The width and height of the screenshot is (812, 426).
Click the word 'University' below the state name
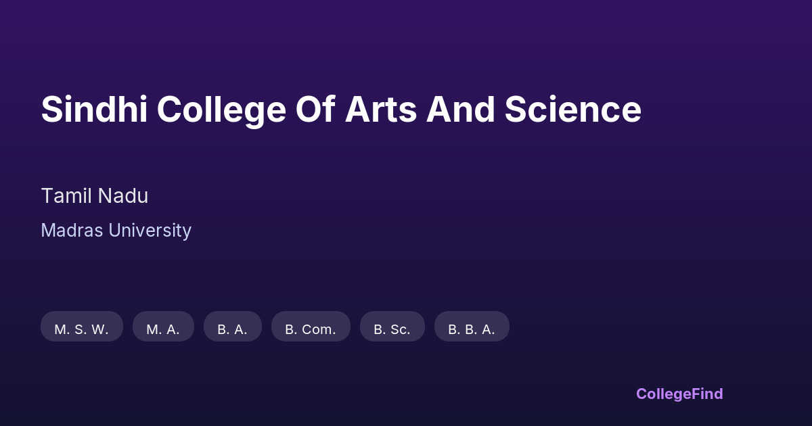(150, 231)
